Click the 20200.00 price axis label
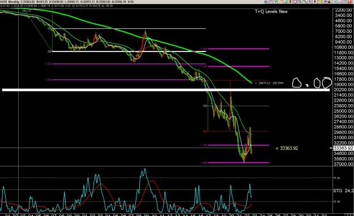This screenshot has width=354, height=216. pos(343,89)
